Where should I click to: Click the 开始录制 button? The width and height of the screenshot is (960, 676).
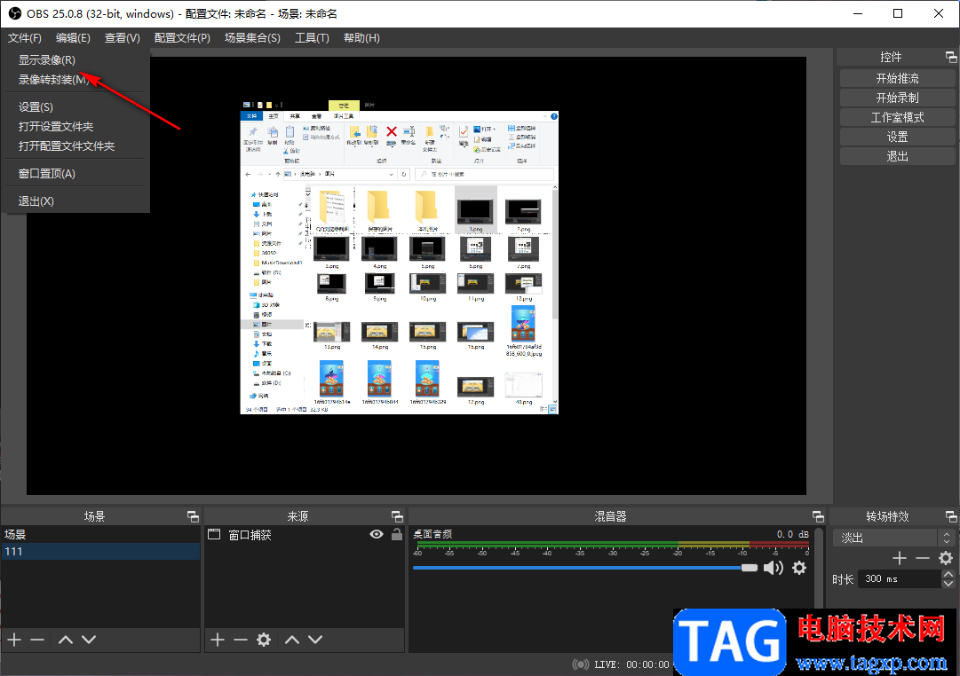tap(897, 98)
